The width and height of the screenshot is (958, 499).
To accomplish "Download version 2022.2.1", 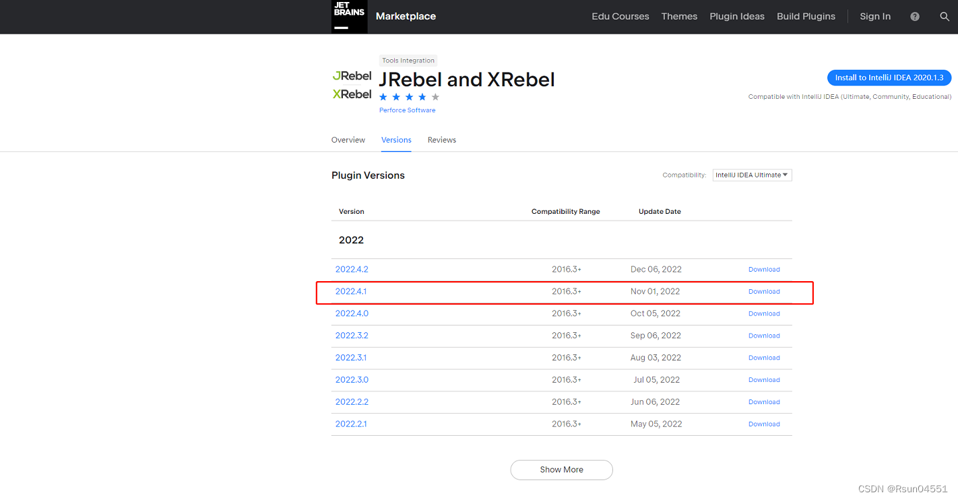I will (x=764, y=424).
